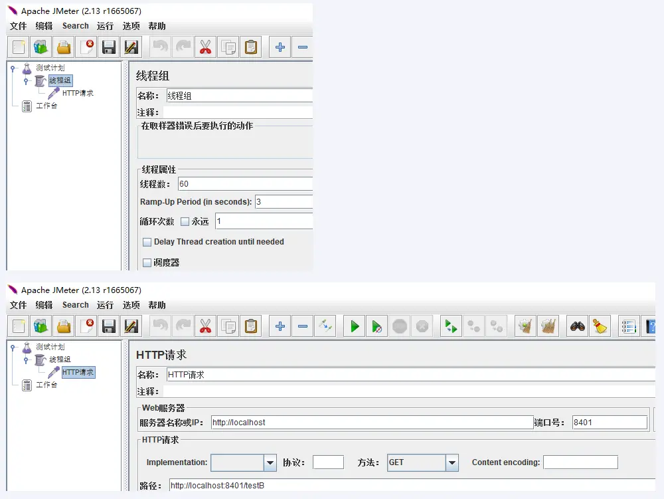The image size is (664, 499).
Task: Click the green Start run arrow
Action: point(355,326)
